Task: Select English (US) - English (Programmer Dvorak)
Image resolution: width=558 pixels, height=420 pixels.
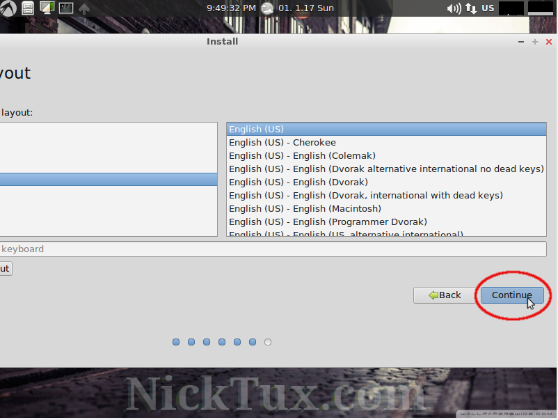Action: (328, 222)
